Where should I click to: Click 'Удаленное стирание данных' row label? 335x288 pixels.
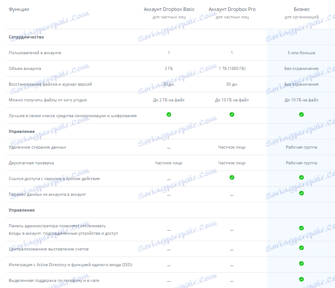pyautogui.click(x=37, y=147)
